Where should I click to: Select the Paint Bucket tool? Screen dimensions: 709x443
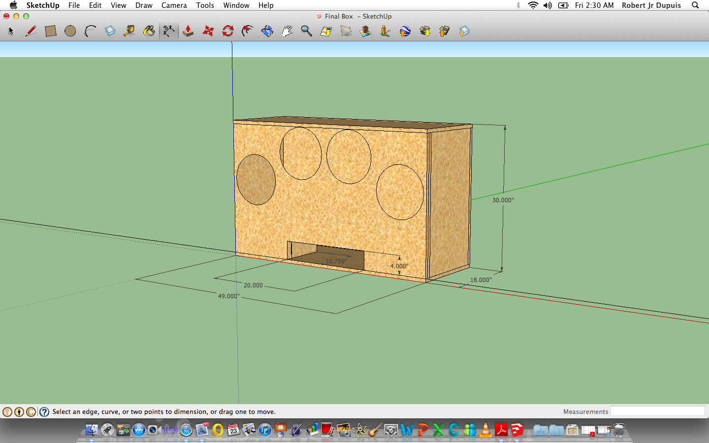pos(149,31)
